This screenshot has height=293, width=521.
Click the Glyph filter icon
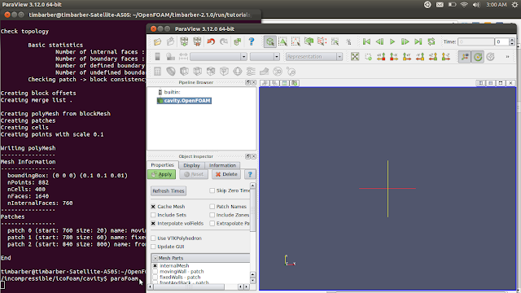click(x=237, y=72)
